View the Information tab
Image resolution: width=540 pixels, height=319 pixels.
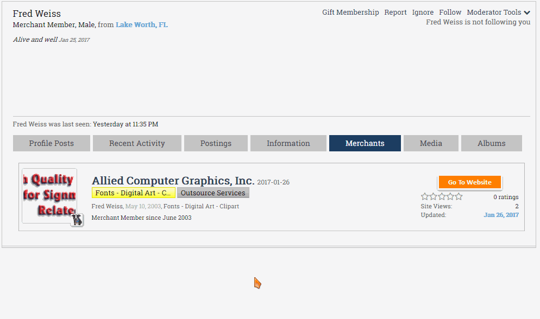pos(288,143)
